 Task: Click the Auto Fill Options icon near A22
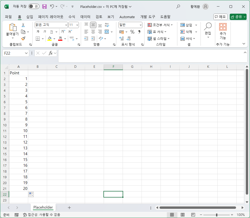[x=31, y=194]
